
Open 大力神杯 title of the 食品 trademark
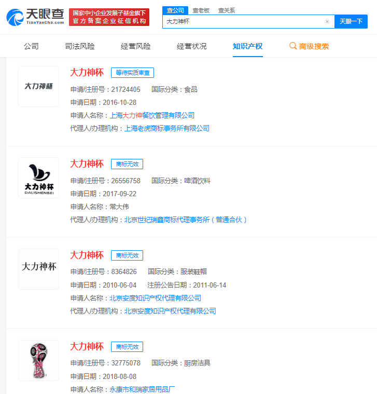[x=87, y=72]
